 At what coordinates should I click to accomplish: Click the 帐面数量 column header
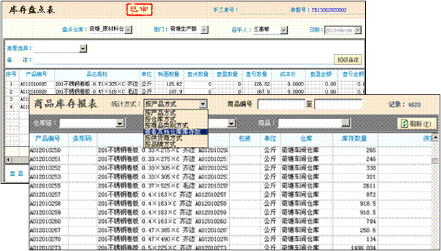point(168,74)
